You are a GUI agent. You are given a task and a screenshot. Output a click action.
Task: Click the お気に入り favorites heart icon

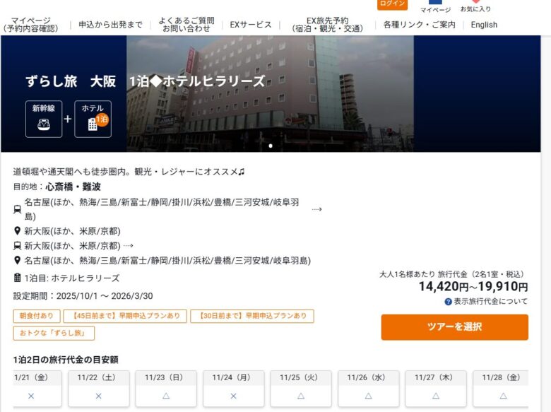[x=475, y=3]
